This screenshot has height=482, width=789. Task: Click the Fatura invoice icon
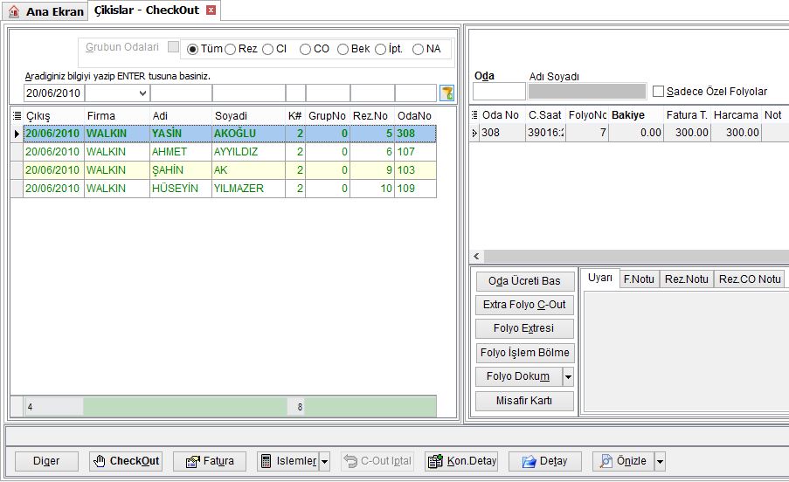[x=193, y=461]
